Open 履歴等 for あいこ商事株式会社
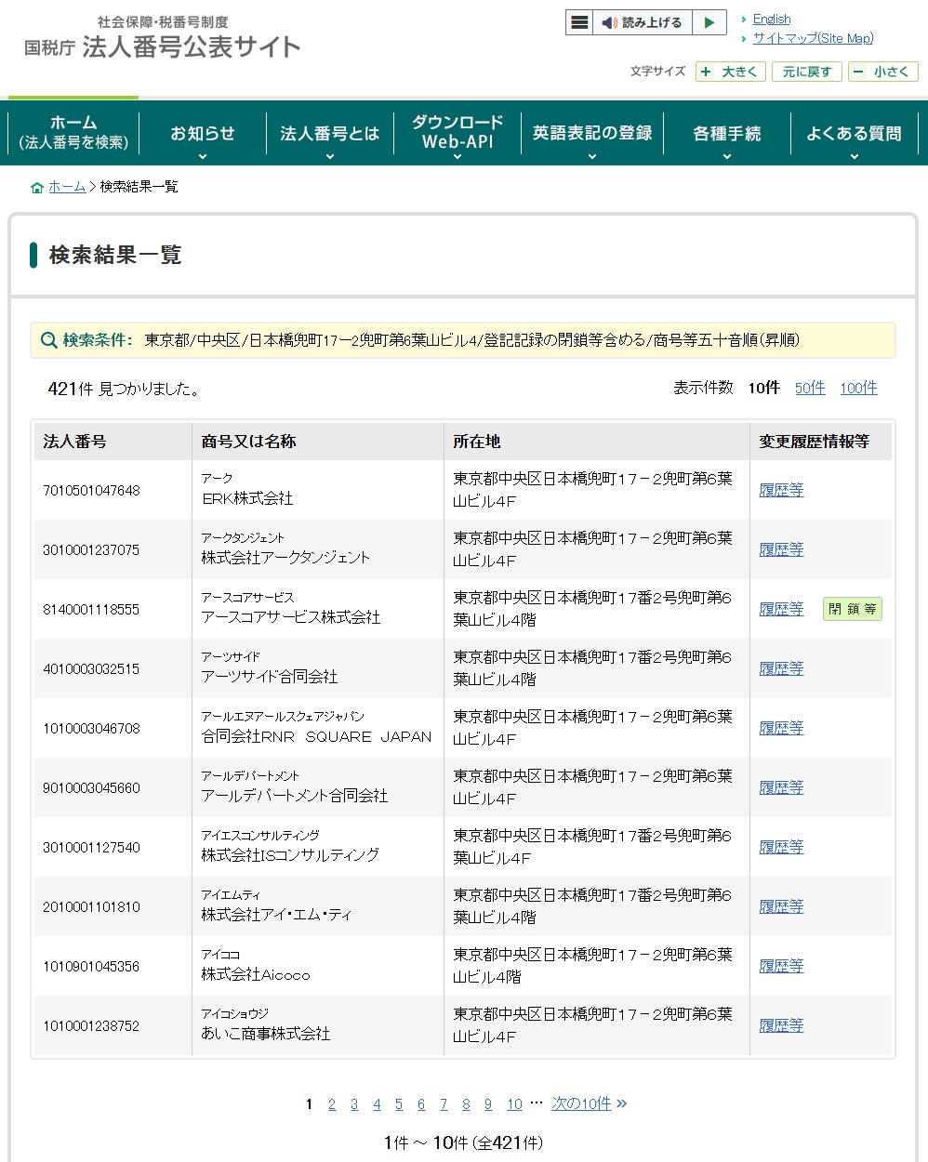 pyautogui.click(x=781, y=1025)
